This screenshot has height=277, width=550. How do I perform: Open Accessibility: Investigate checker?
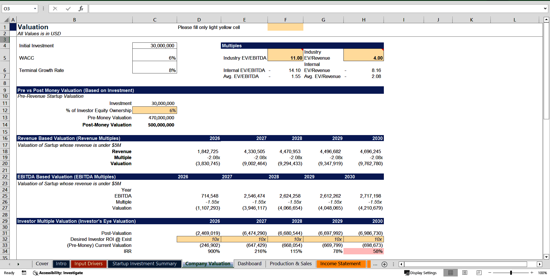click(x=58, y=273)
